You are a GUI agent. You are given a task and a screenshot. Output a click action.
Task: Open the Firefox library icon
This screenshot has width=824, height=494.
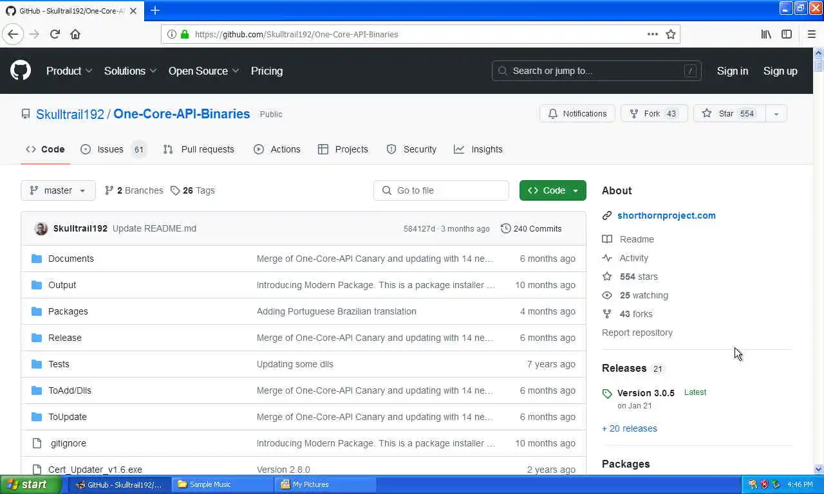point(766,34)
